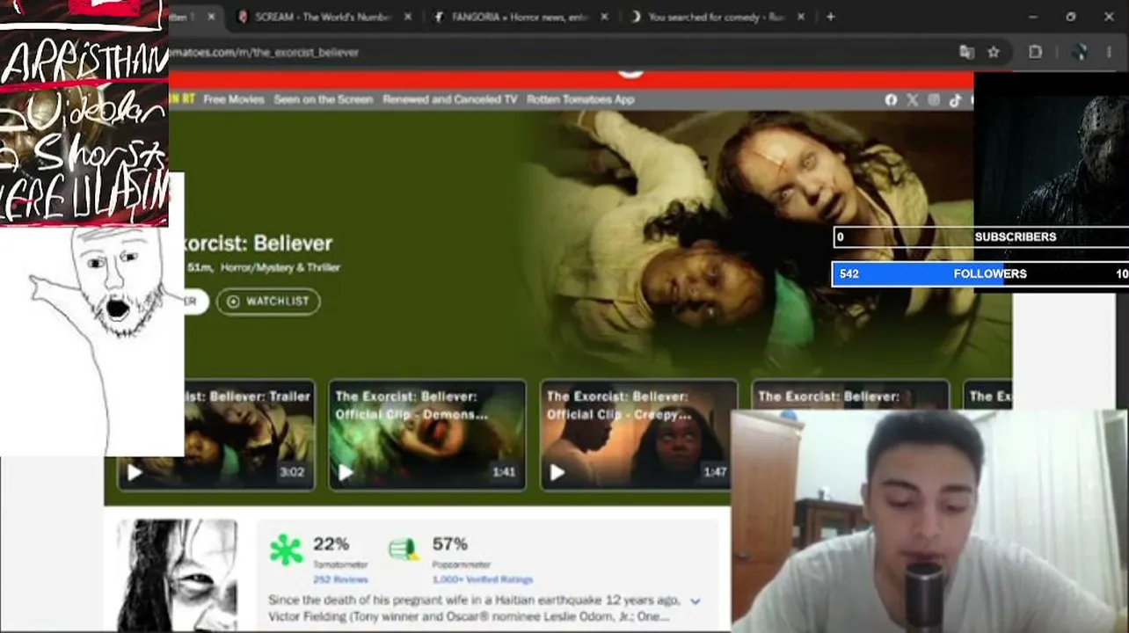Minimize the browser window
The image size is (1129, 633).
(1032, 17)
